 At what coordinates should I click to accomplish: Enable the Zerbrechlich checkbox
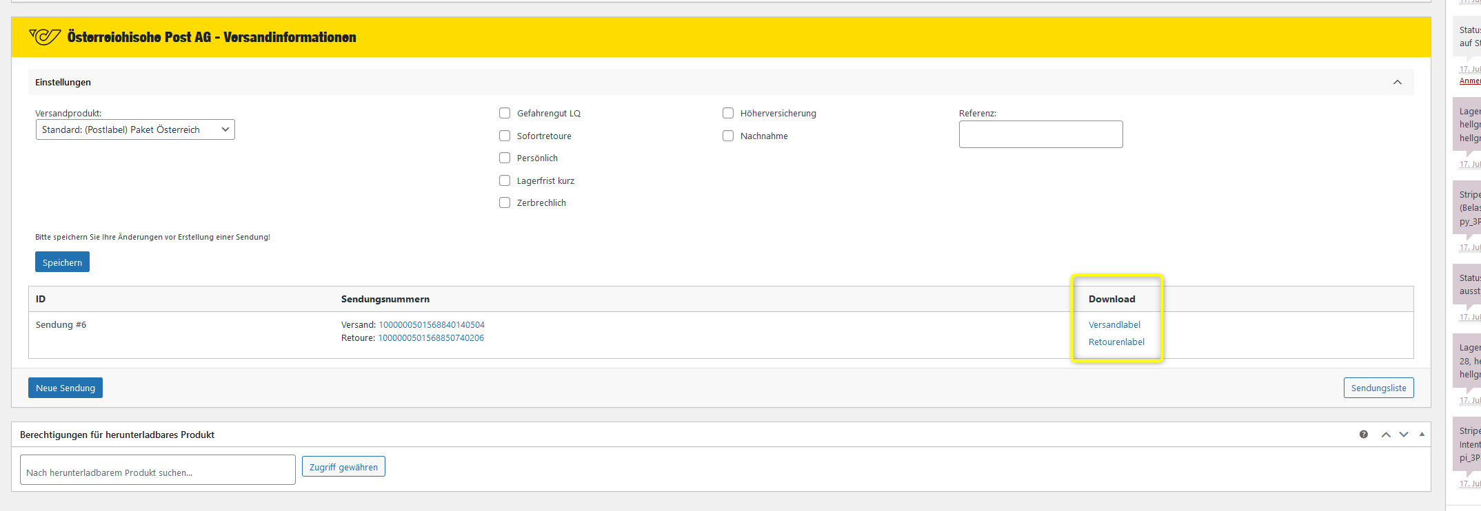click(x=505, y=202)
